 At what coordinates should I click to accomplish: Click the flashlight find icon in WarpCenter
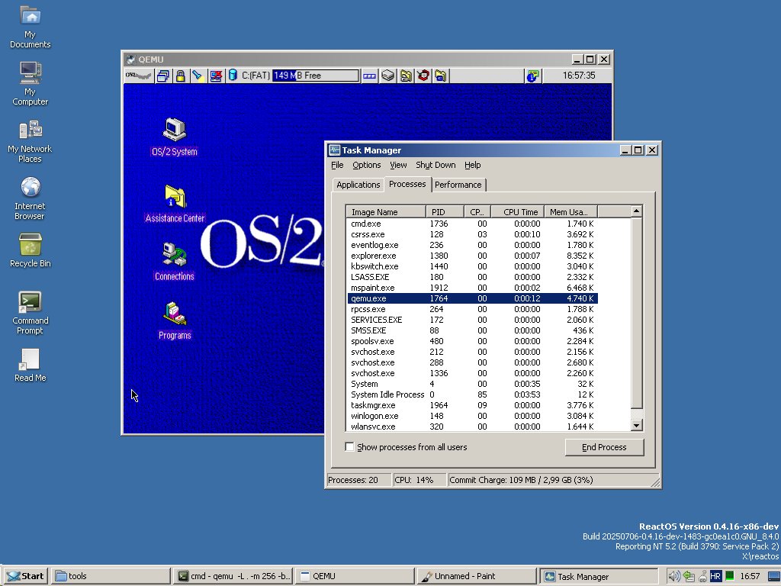pyautogui.click(x=198, y=76)
